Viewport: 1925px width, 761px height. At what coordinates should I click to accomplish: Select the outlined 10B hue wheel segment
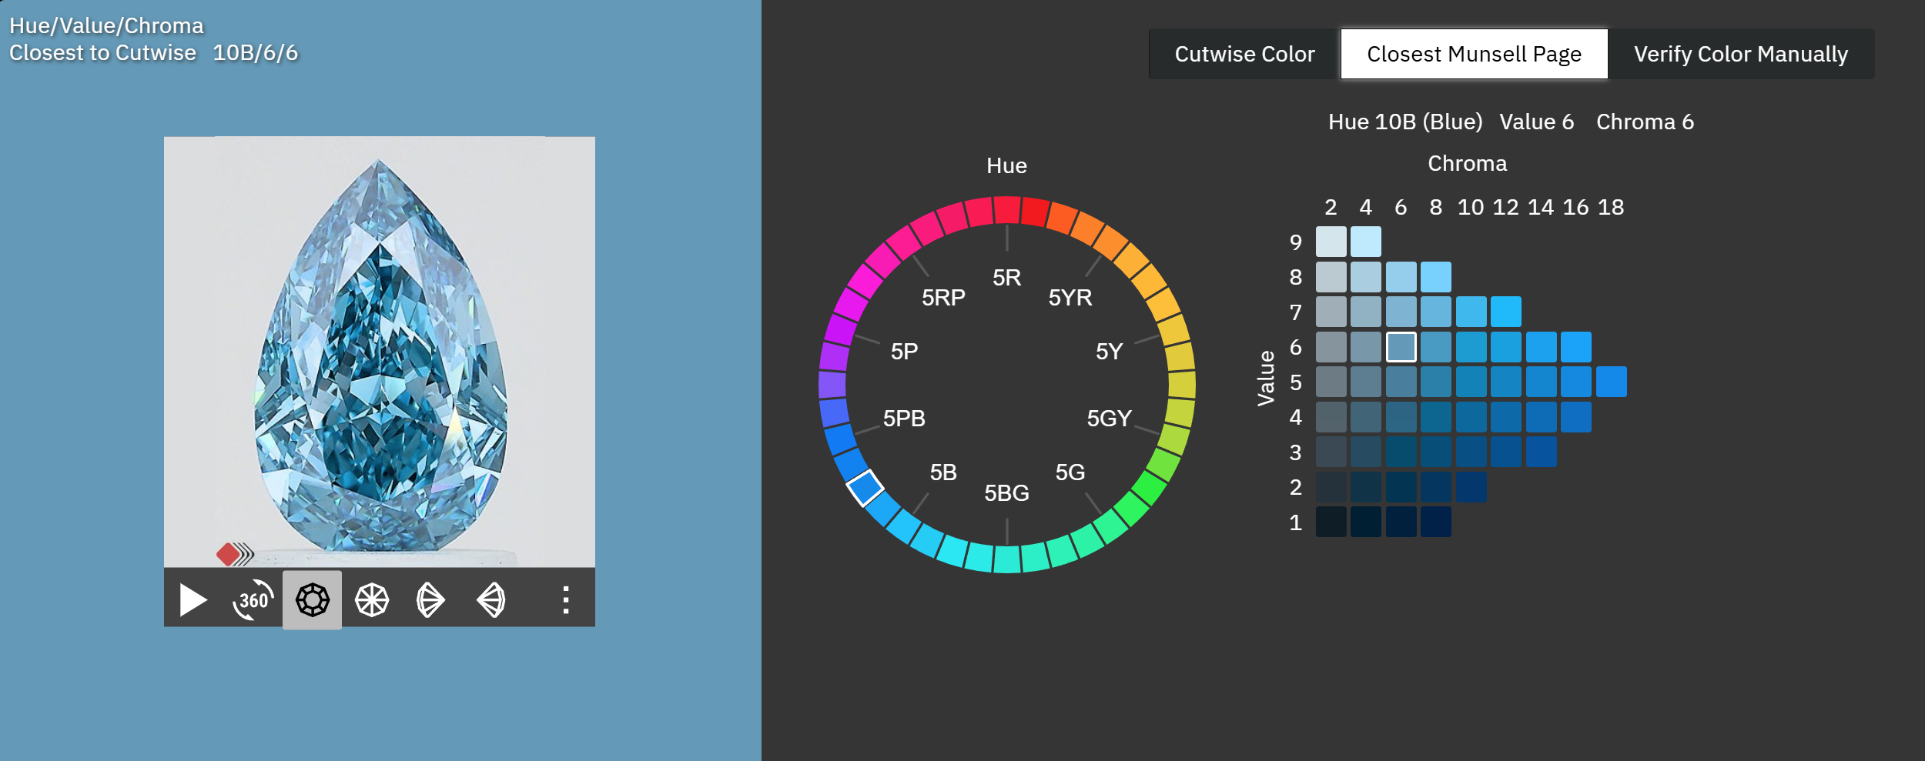(865, 488)
